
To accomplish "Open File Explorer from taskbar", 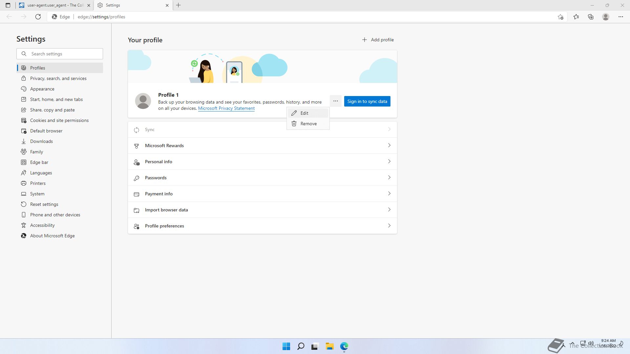I will pos(329,346).
